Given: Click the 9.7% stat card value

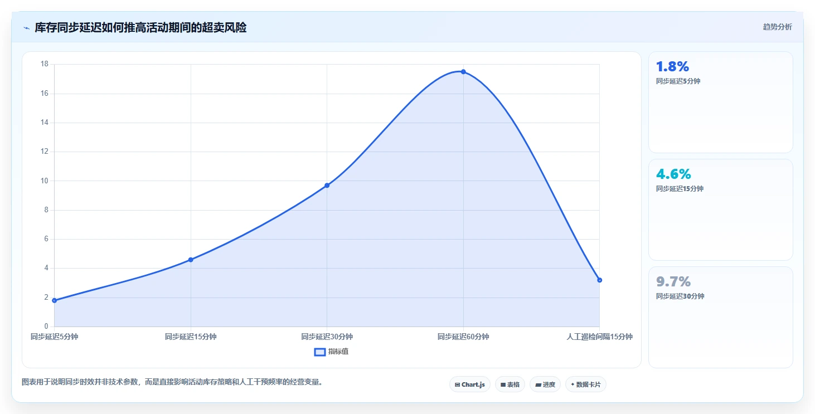Looking at the screenshot, I should [x=673, y=281].
